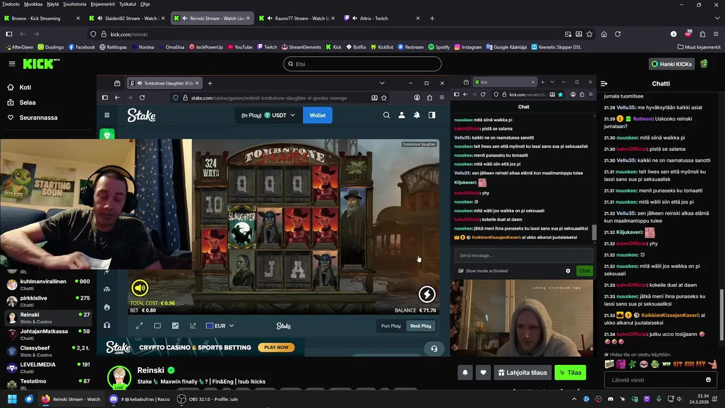Viewport: 725px width, 408px height.
Task: Open the Sivuhistoria menu
Action: tap(75, 4)
